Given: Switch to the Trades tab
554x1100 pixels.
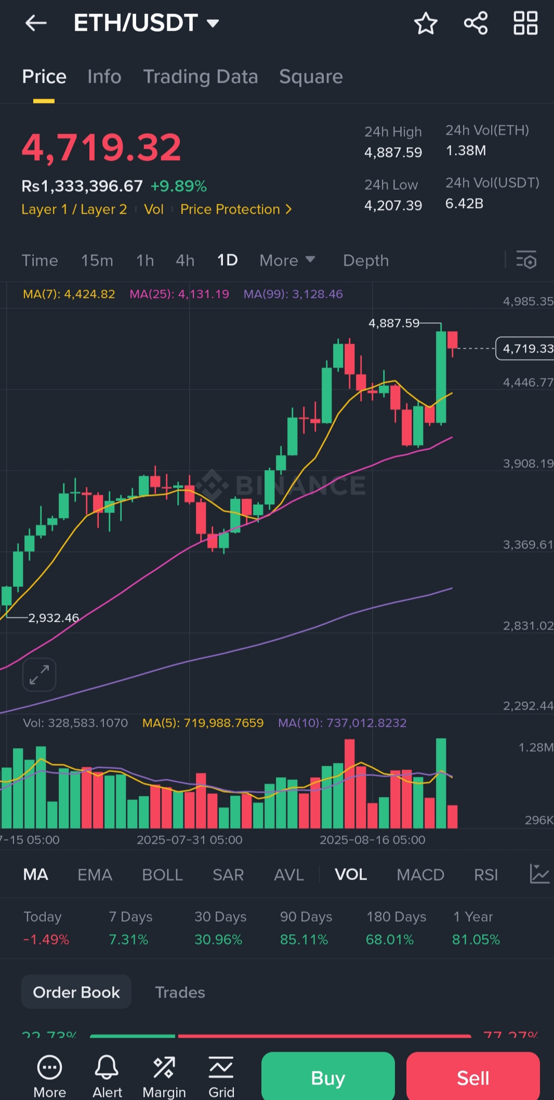Looking at the screenshot, I should (180, 992).
